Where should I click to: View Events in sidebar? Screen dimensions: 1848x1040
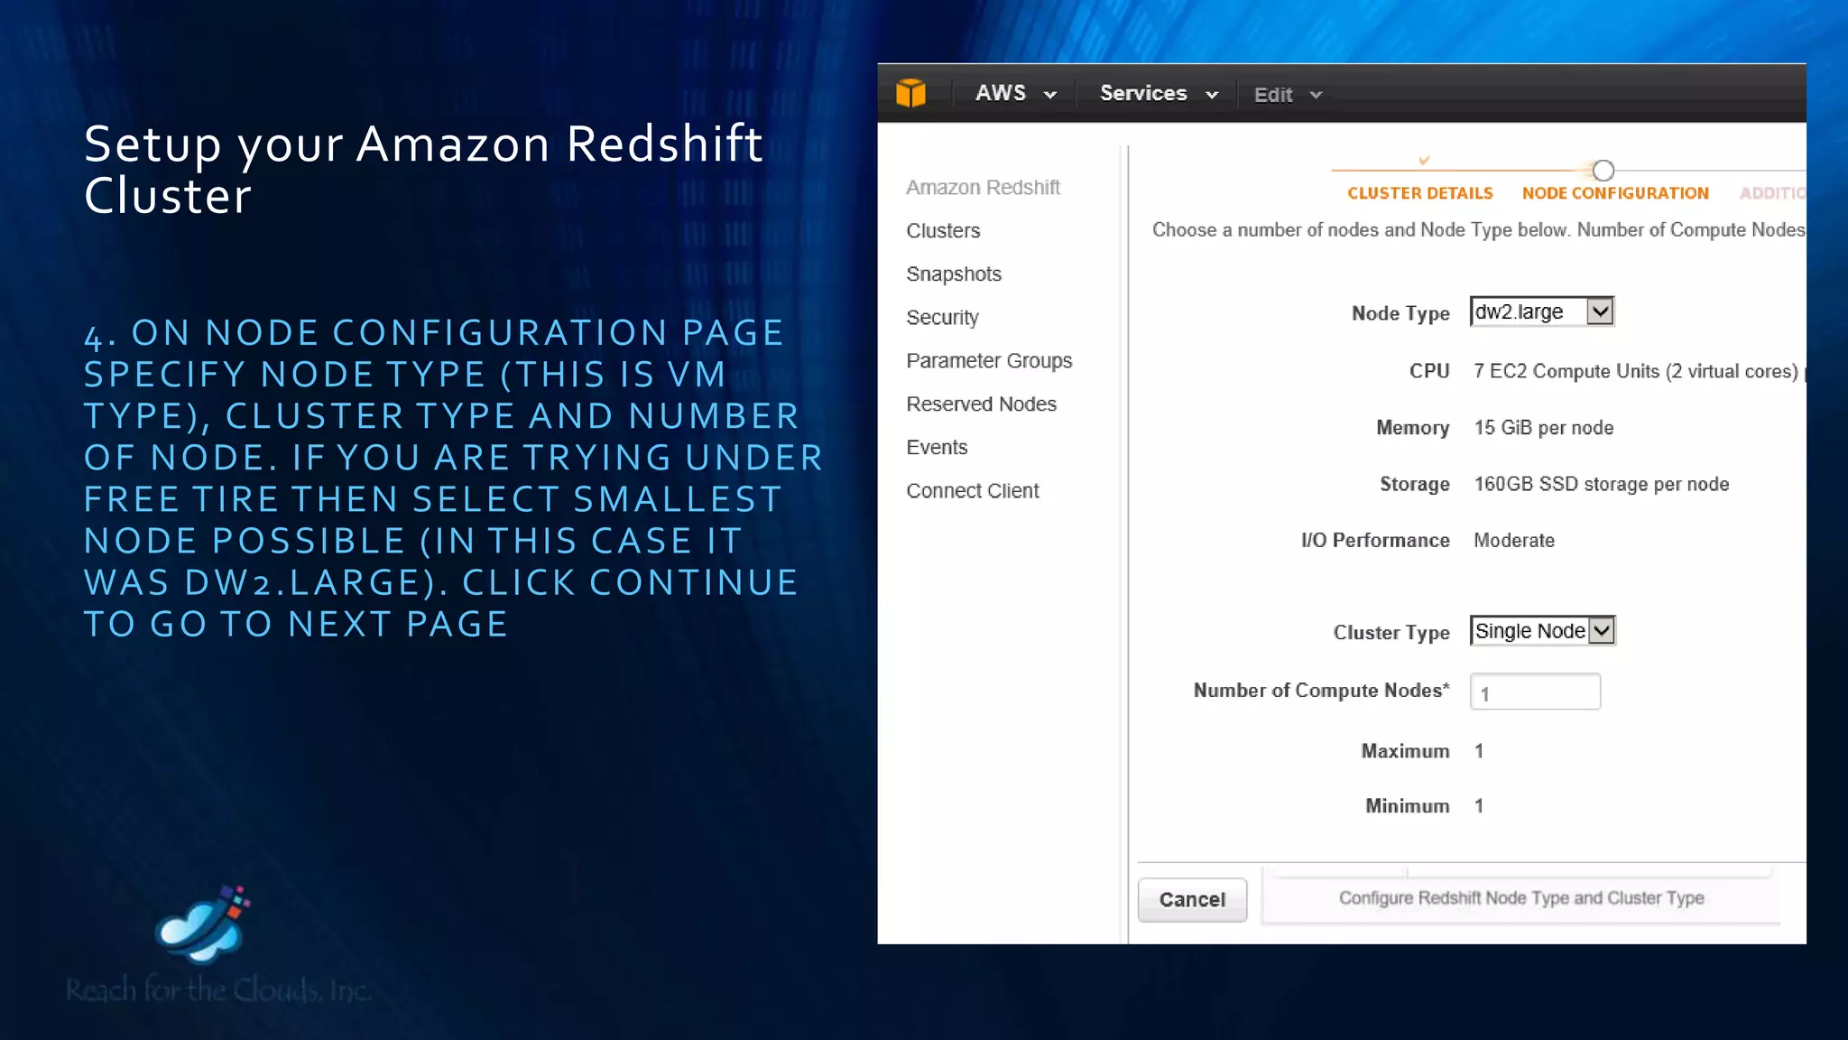coord(937,447)
